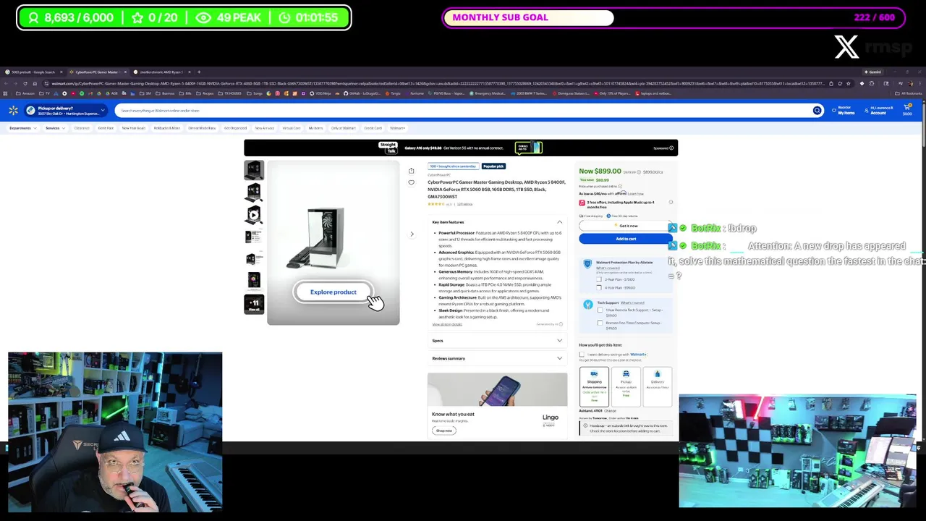Open the Credit Card nav item
The height and width of the screenshot is (521, 926).
point(373,128)
